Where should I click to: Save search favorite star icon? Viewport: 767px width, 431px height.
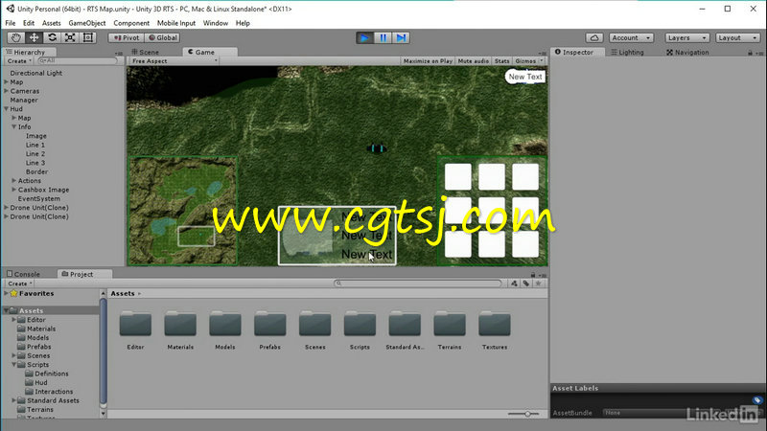[x=539, y=284]
